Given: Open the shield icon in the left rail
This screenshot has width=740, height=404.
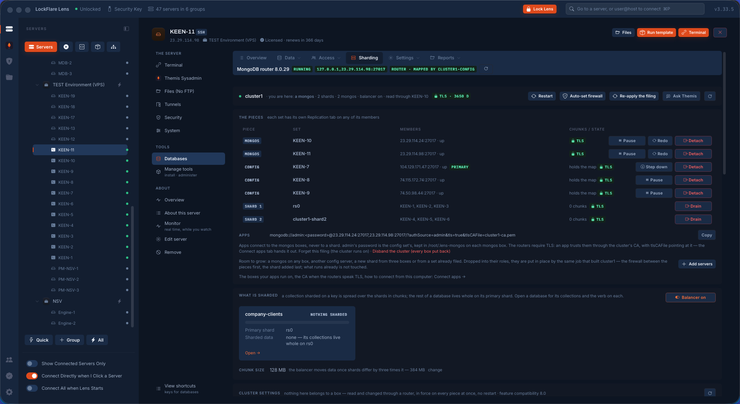Looking at the screenshot, I should tap(9, 61).
